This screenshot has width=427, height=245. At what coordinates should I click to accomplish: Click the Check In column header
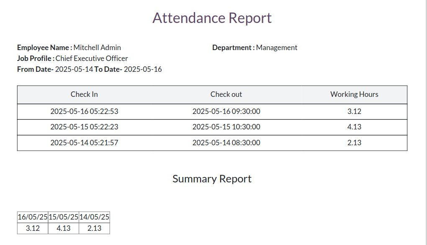pos(84,94)
